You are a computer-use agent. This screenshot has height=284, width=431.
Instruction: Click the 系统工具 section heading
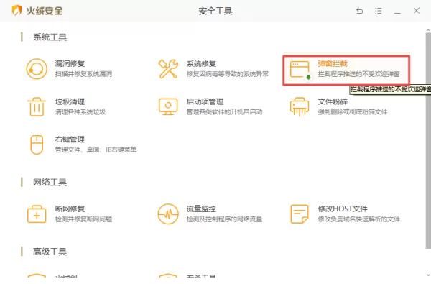coord(50,37)
